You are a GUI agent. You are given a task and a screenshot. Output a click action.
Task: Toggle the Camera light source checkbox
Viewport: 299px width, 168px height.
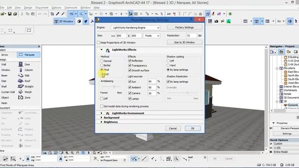130,93
